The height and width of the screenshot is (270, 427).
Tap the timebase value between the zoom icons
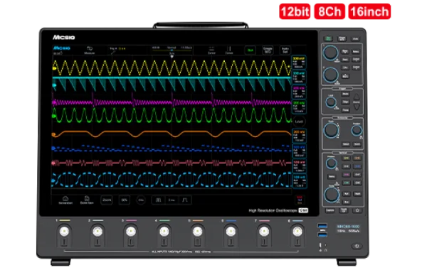(172, 200)
